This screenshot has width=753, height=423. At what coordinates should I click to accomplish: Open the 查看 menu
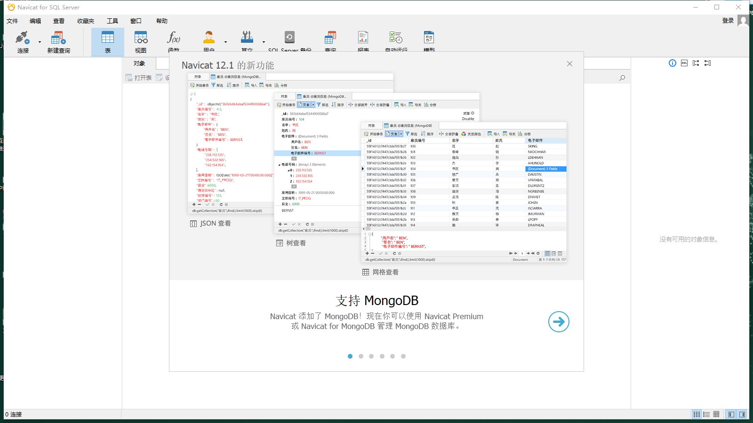[x=59, y=21]
